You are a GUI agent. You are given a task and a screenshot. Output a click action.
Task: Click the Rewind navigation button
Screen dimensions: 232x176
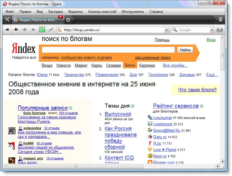tap(7, 30)
